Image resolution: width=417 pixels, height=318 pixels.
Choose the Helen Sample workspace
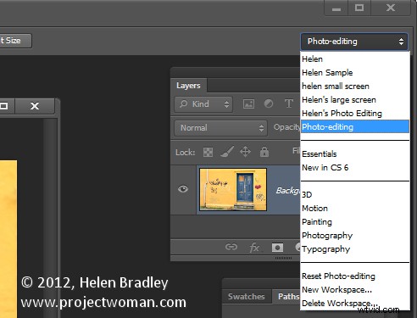(x=355, y=72)
